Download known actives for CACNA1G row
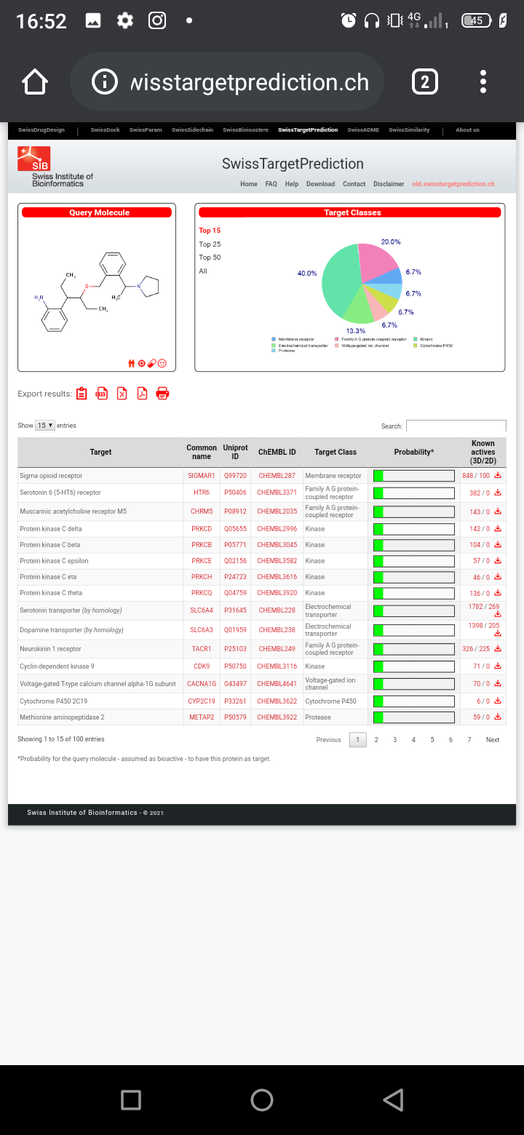 point(498,684)
